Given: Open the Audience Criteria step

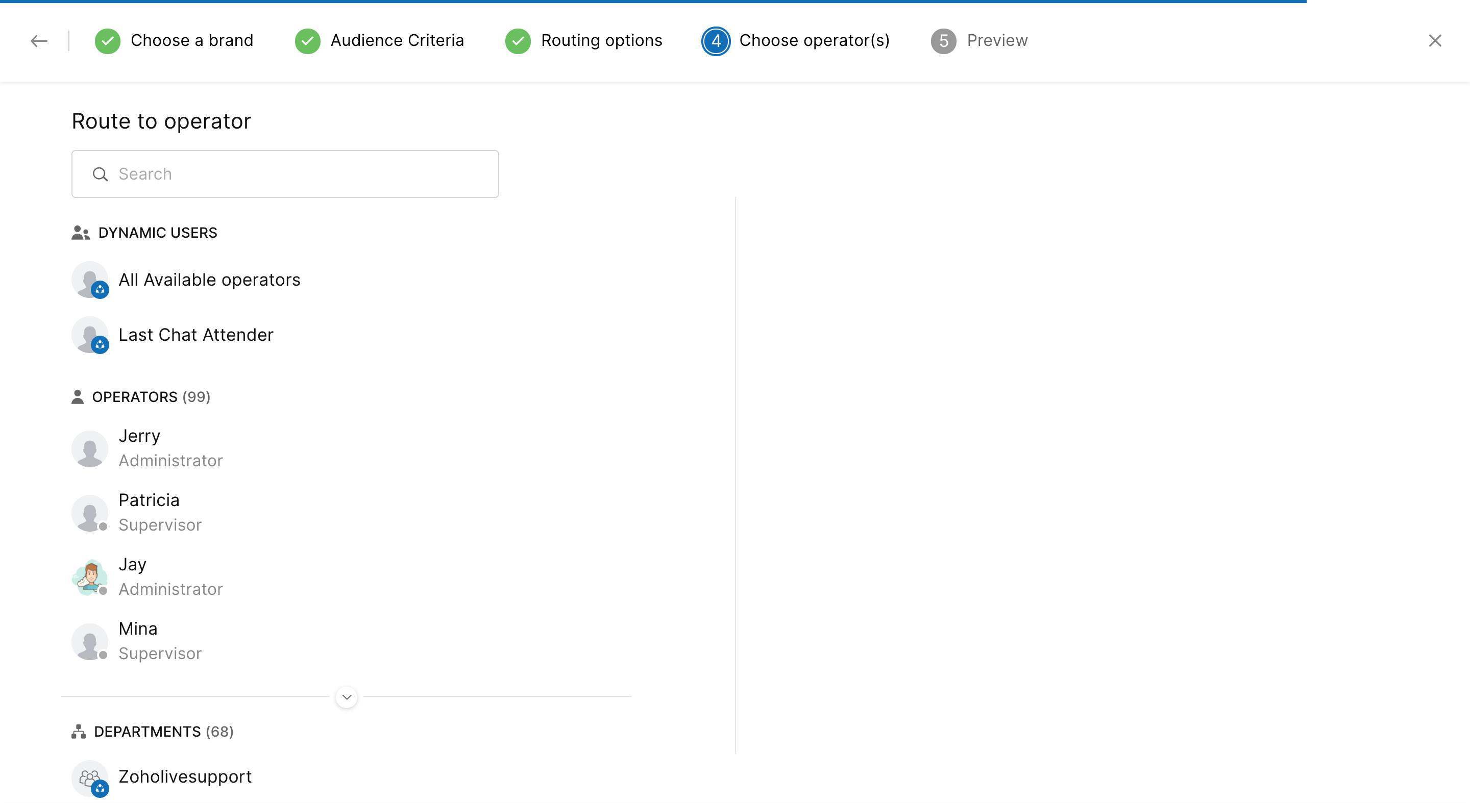Looking at the screenshot, I should [397, 40].
